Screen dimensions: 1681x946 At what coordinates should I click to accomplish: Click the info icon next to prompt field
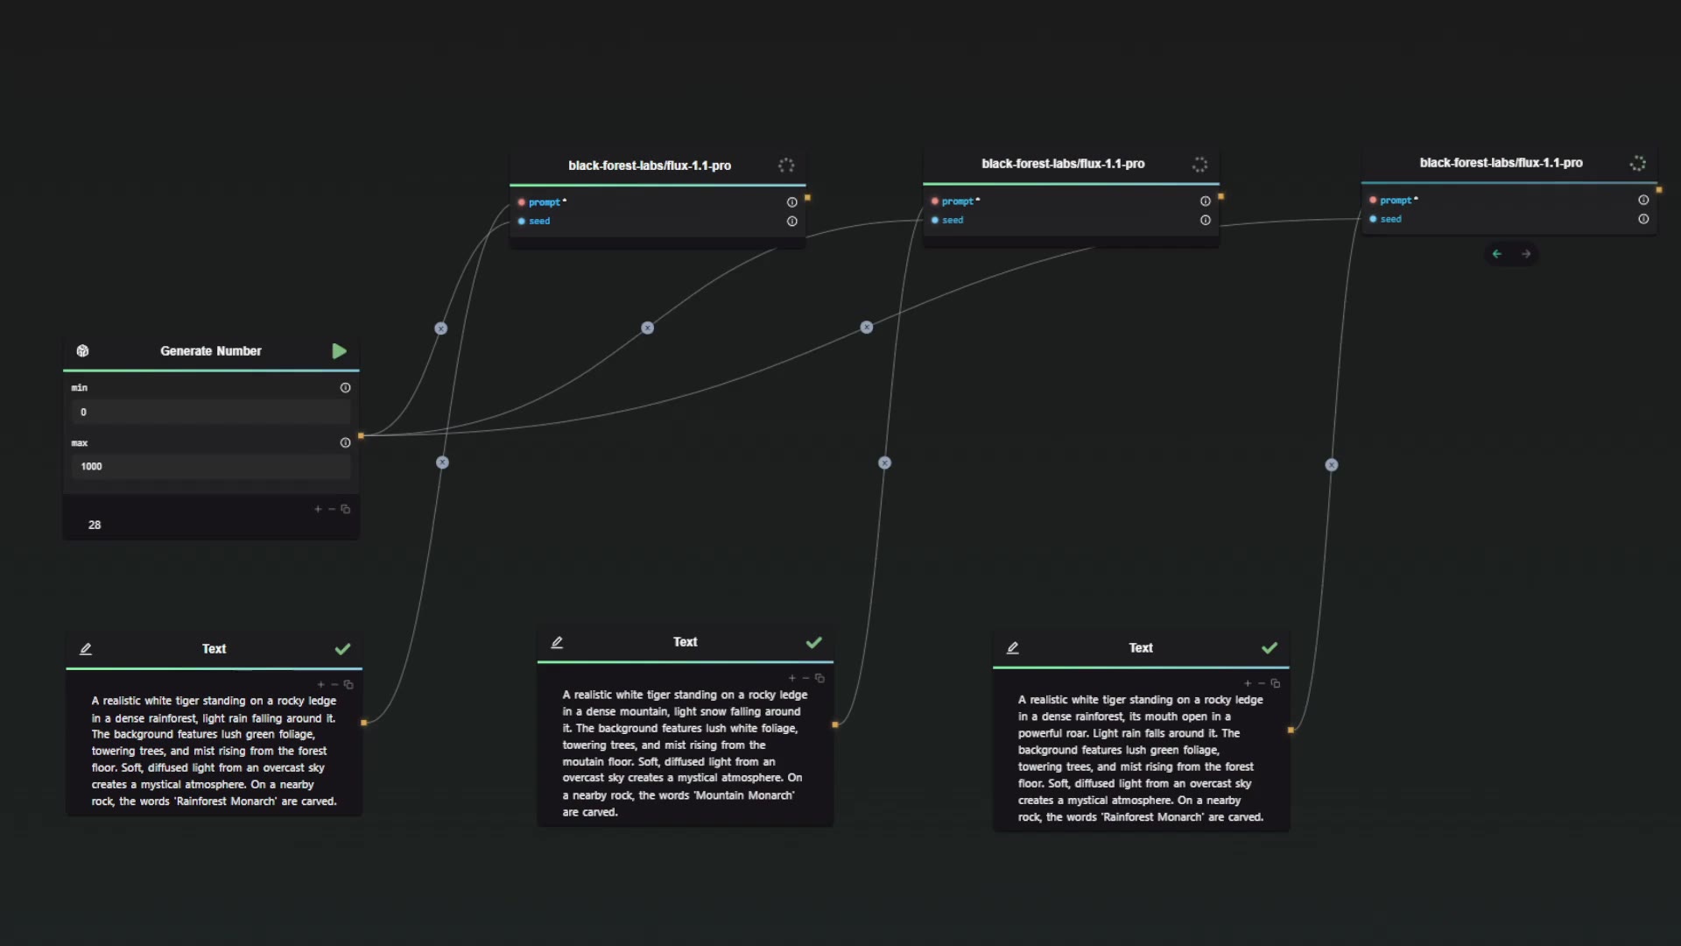[792, 202]
